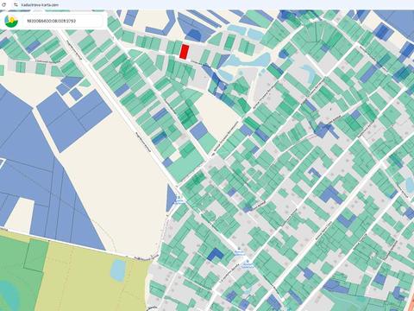Select the red highlighted parcel
Image resolution: width=414 pixels, height=311 pixels.
(x=184, y=52)
